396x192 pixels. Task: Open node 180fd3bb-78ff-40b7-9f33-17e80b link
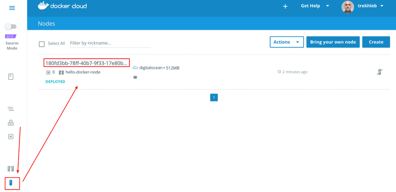click(87, 63)
